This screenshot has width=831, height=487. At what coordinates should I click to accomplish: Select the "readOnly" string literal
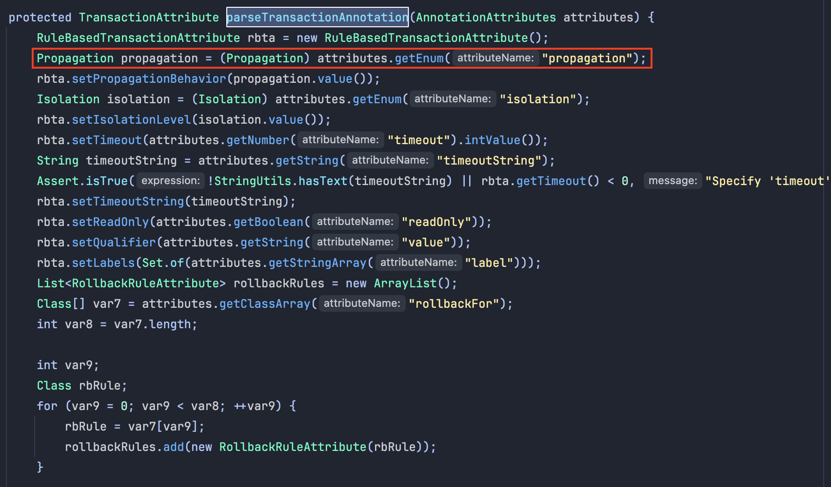click(x=437, y=222)
